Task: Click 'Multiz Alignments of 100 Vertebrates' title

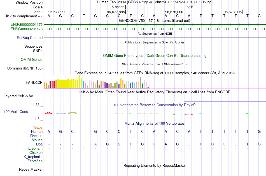Action: point(155,124)
